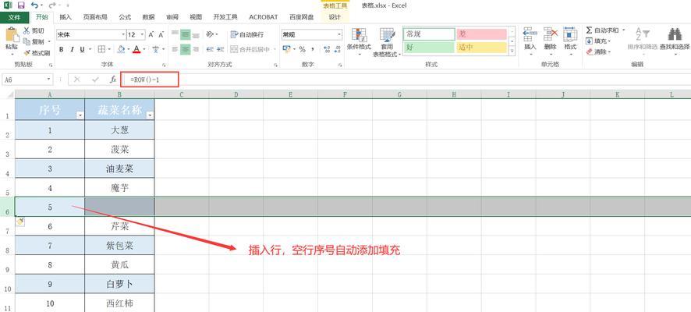Apply the Bad (差) pink cell style
This screenshot has height=312, width=691.
click(482, 34)
